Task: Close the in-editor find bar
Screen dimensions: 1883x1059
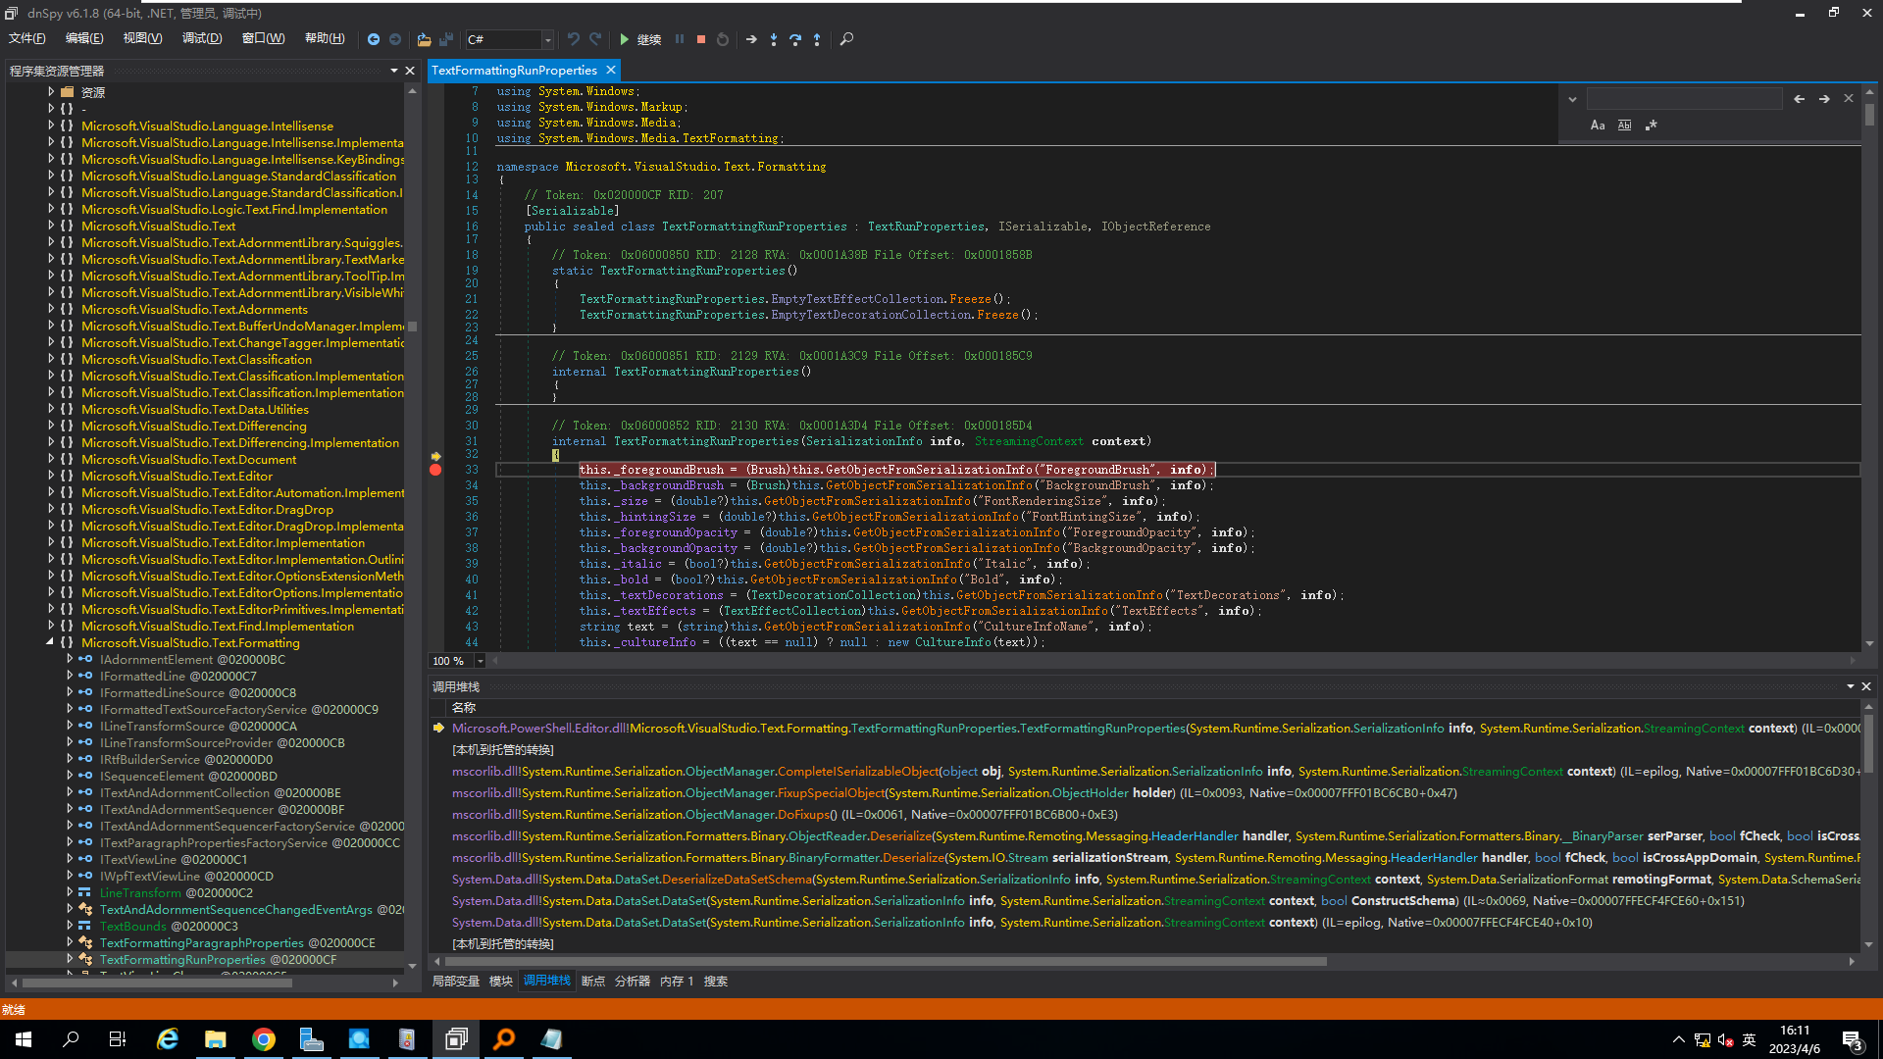Action: tap(1849, 99)
